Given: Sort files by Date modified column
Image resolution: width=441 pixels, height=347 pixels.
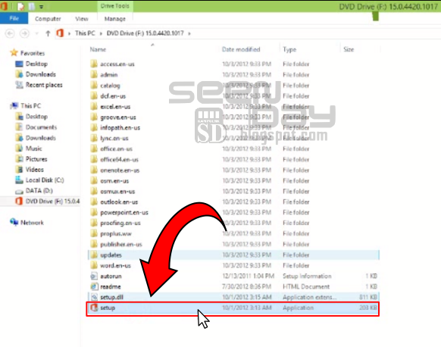Looking at the screenshot, I should [241, 49].
